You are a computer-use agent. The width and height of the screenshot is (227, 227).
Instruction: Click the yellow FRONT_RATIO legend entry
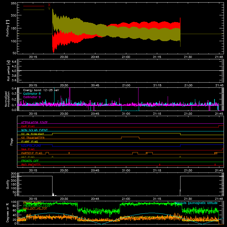click(32, 203)
